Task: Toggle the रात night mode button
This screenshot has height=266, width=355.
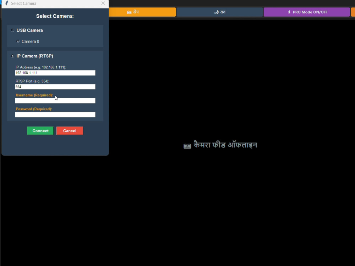Action: tap(220, 12)
